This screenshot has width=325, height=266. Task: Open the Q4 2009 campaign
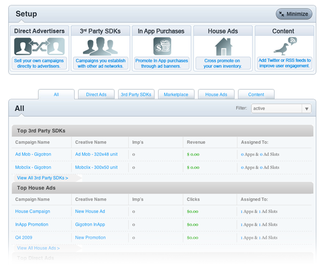tap(25, 237)
